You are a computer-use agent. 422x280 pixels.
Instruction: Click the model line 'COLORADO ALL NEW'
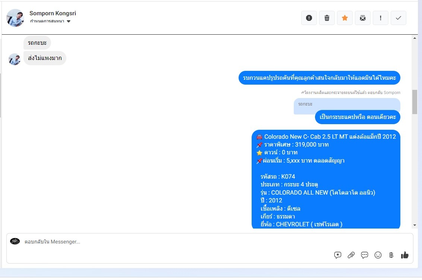coord(318,192)
